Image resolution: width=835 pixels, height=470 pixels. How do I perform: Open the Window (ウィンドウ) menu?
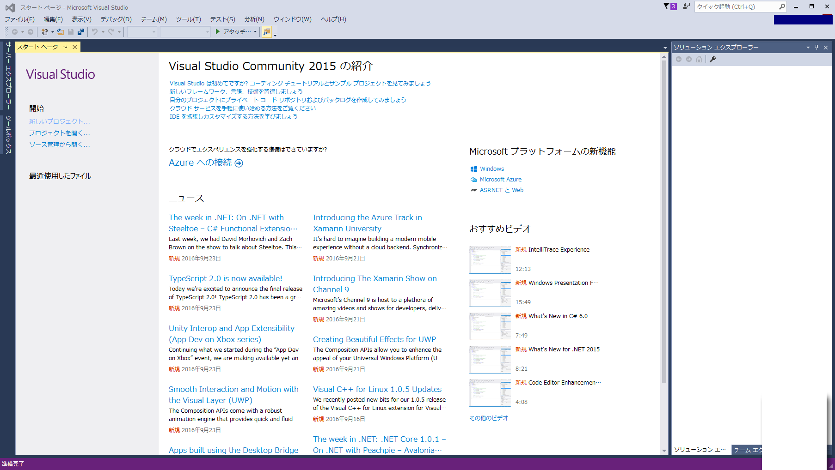[x=292, y=19]
